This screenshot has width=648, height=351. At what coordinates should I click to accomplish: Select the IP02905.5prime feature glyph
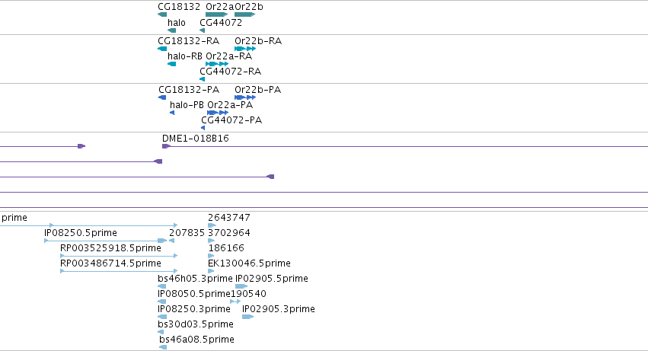[x=241, y=286]
